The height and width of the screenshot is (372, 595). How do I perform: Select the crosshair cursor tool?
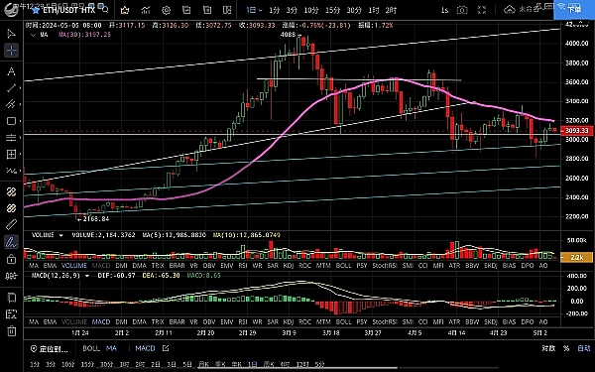click(x=11, y=51)
